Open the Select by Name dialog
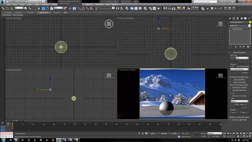Image resolution: width=252 pixels, height=142 pixels. (x=30, y=8)
